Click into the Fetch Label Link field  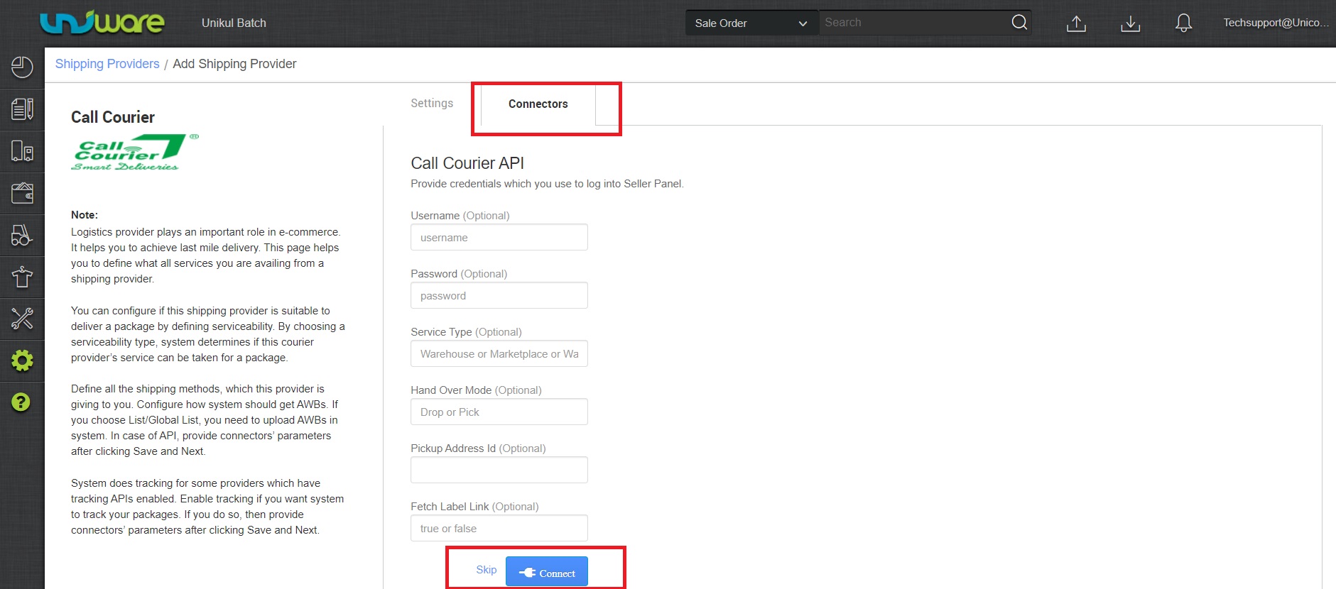coord(499,528)
